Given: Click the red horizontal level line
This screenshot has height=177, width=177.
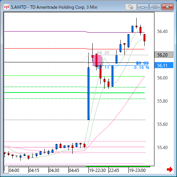Looking at the screenshot, I should pos(75,49).
